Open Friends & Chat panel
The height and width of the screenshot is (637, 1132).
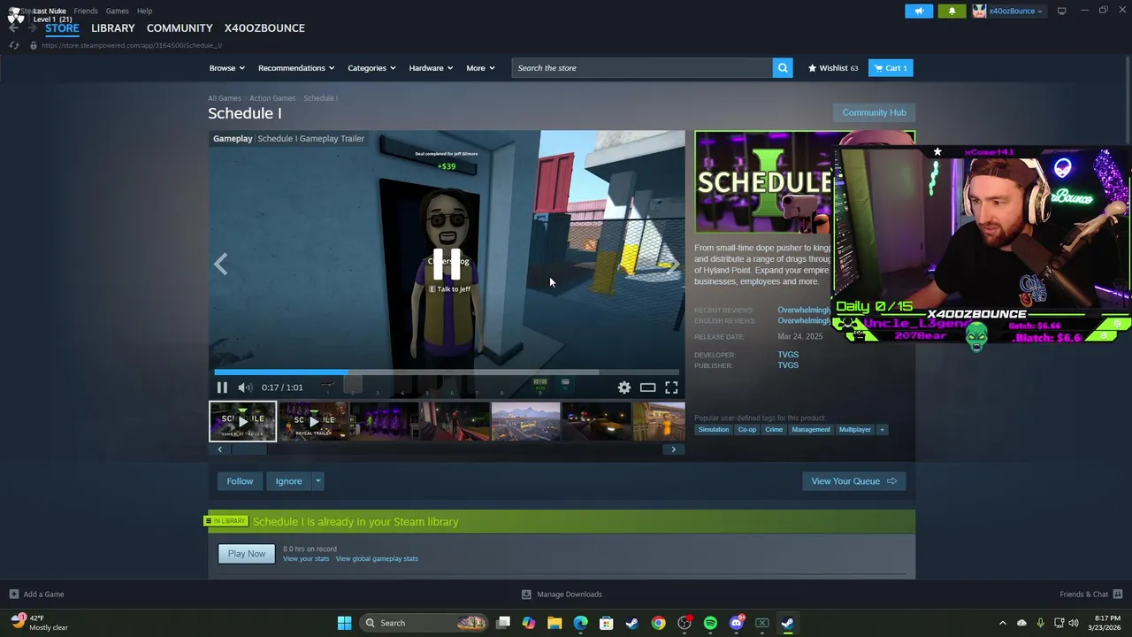(x=1091, y=595)
